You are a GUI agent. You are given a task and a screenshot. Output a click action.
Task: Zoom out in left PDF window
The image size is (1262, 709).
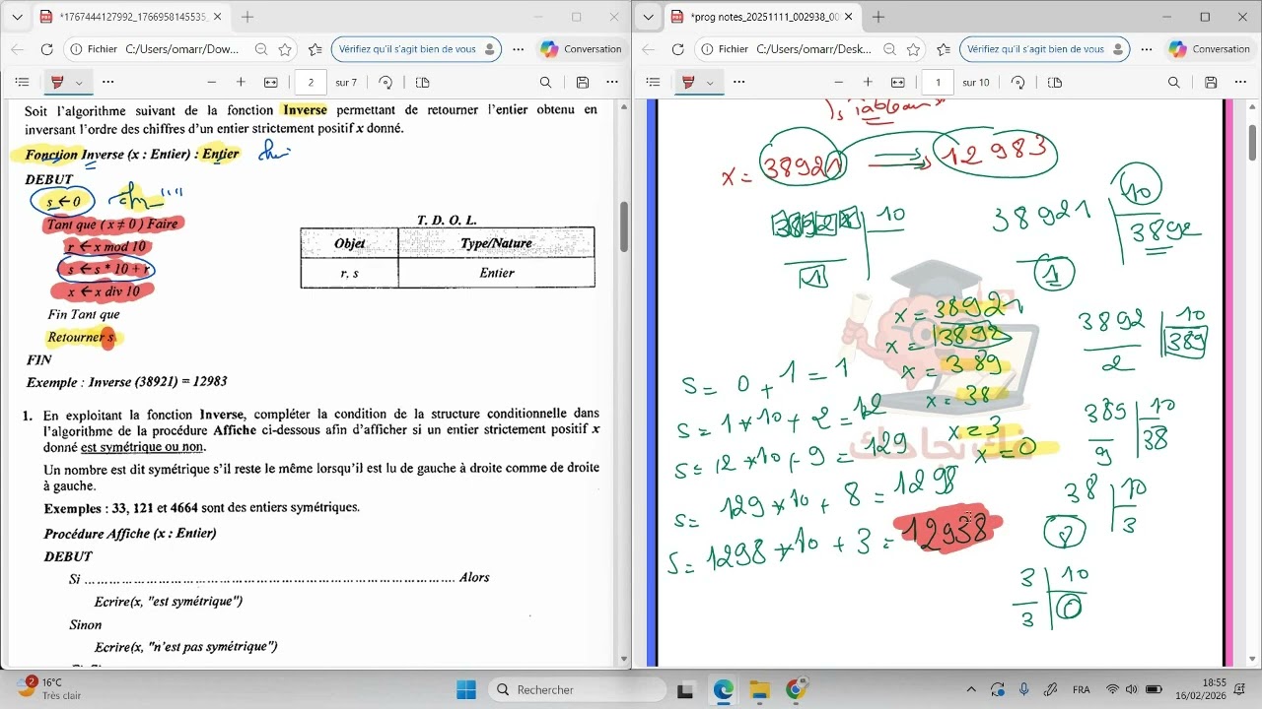pos(211,83)
